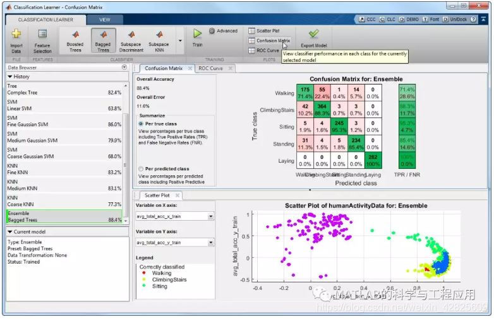Collapse the Current model section

[10, 231]
